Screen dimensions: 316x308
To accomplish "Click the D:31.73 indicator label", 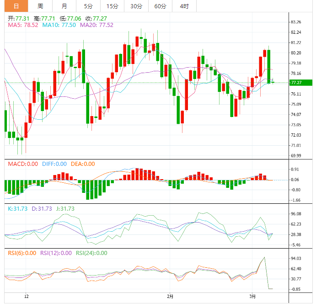I will 42,209.
